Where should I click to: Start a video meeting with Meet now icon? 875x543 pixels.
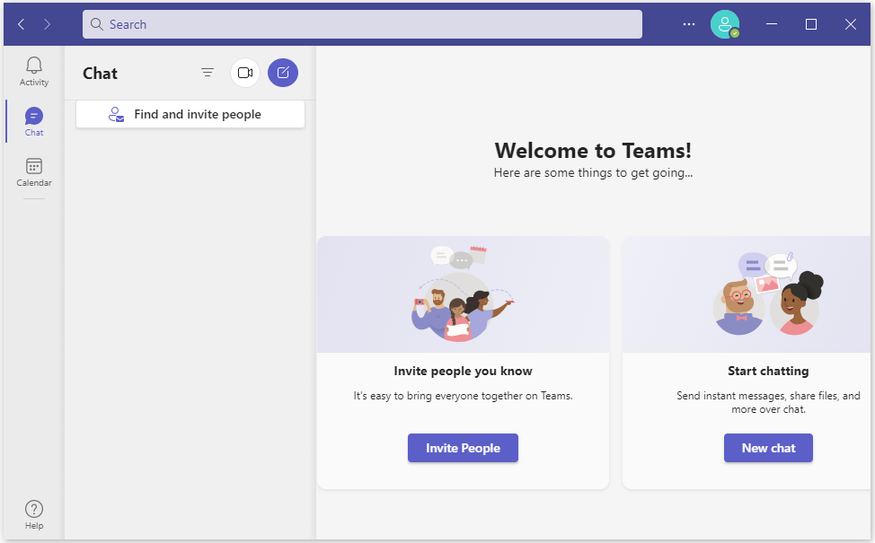pyautogui.click(x=245, y=73)
